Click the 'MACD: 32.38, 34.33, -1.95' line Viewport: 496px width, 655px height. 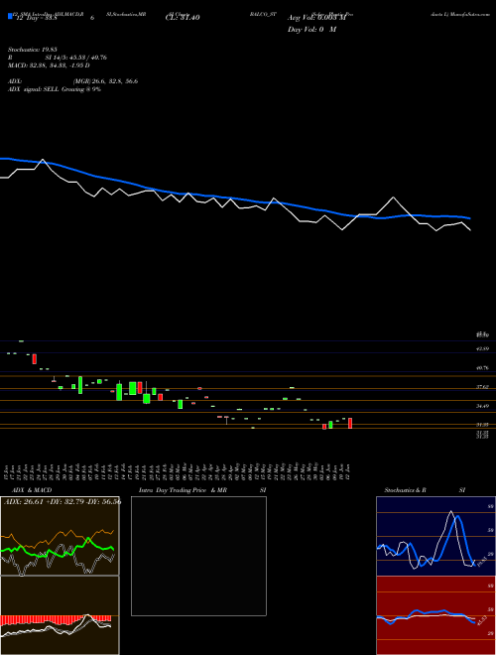click(x=49, y=65)
